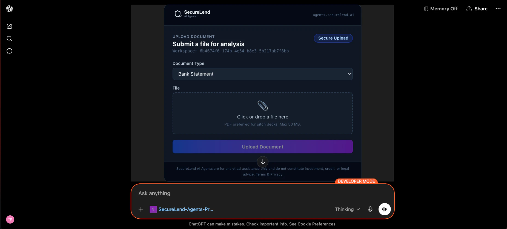Click the Workspace ID text
Viewport: 507px width, 229px height.
coord(231,51)
